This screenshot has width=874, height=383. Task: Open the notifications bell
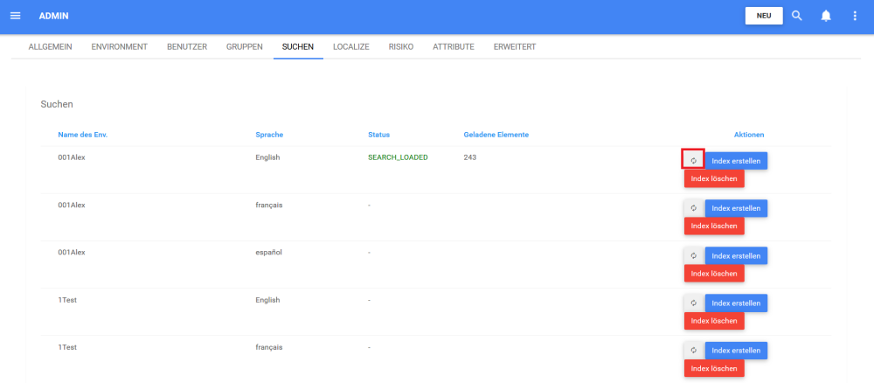pyautogui.click(x=826, y=16)
